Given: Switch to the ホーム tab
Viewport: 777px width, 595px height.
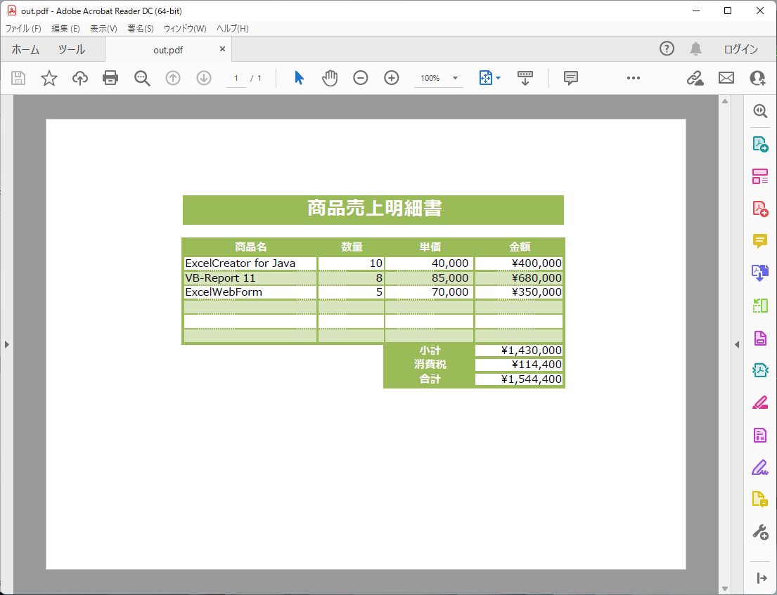Looking at the screenshot, I should coord(25,49).
